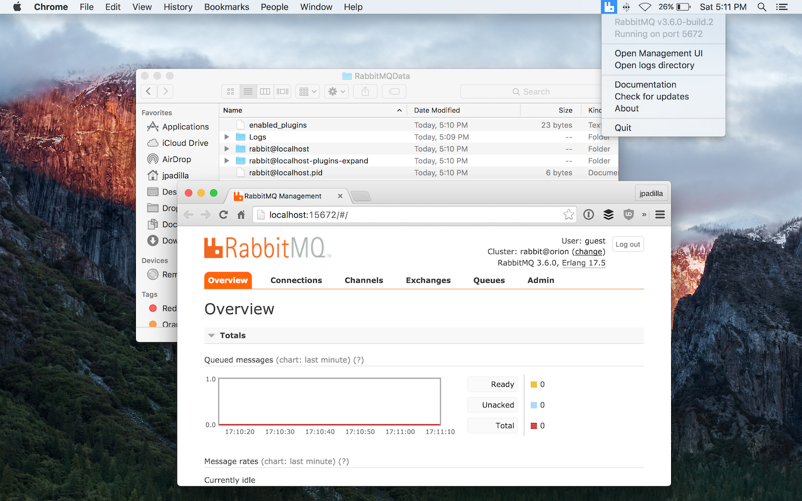Image resolution: width=802 pixels, height=501 pixels.
Task: Click the Message rates help (?) link
Action: [344, 461]
